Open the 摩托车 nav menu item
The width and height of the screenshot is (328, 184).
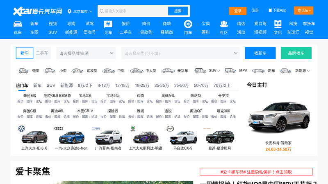[x=309, y=24]
